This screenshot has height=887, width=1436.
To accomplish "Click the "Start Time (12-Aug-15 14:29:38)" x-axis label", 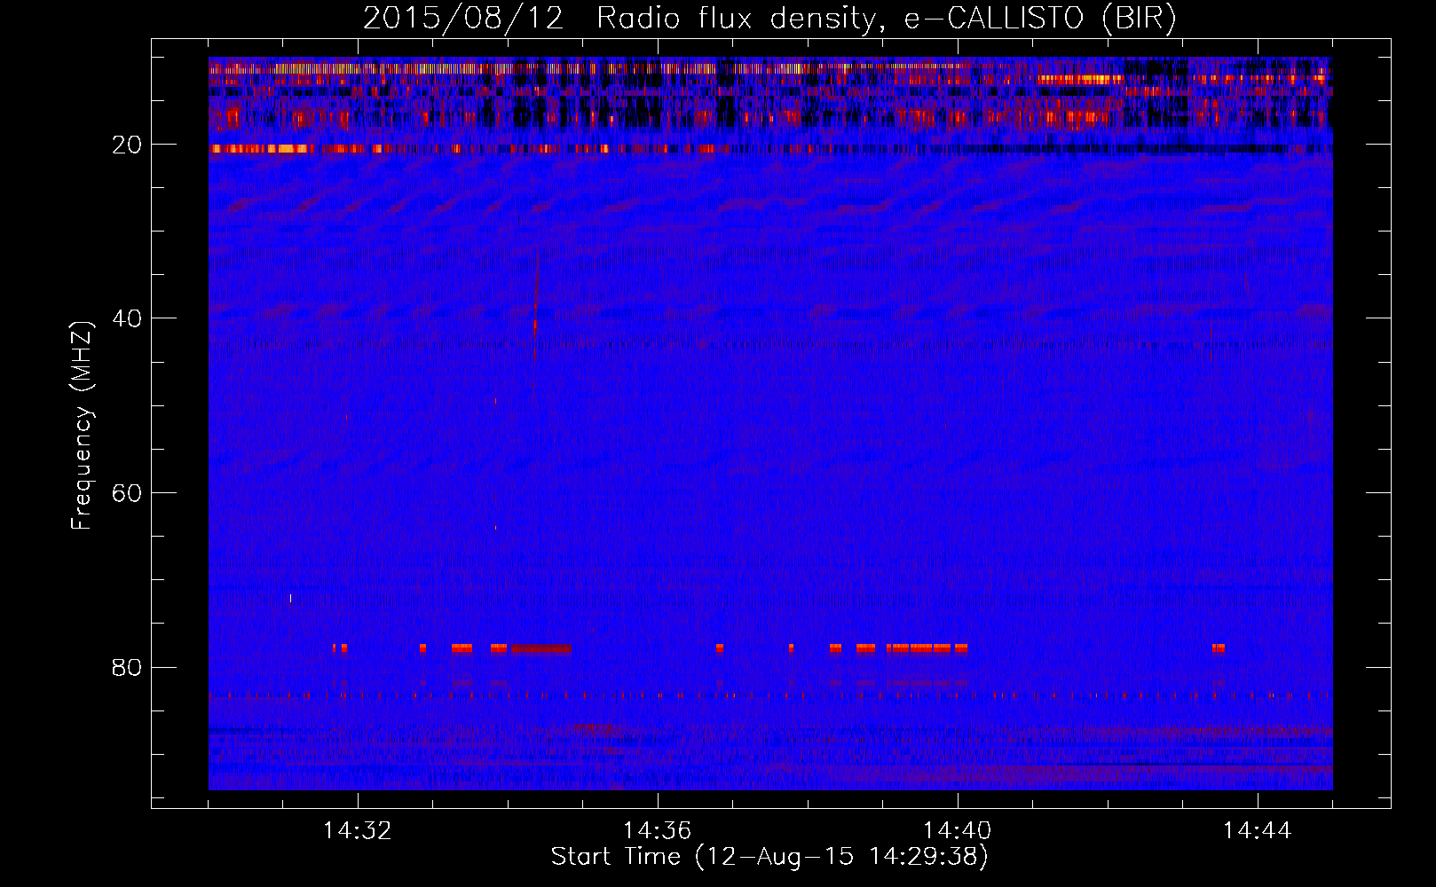I will (x=769, y=857).
